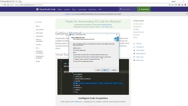Click the Report issues link text
Screen dimensions: 188x106
coord(140,57)
